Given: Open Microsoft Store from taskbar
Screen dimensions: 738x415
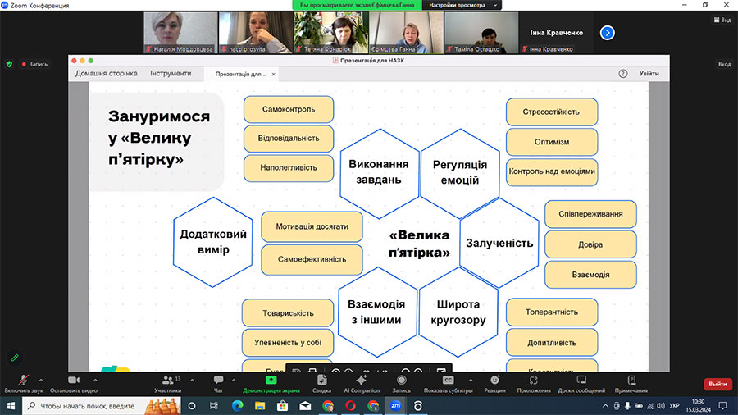Looking at the screenshot, I should (282, 406).
